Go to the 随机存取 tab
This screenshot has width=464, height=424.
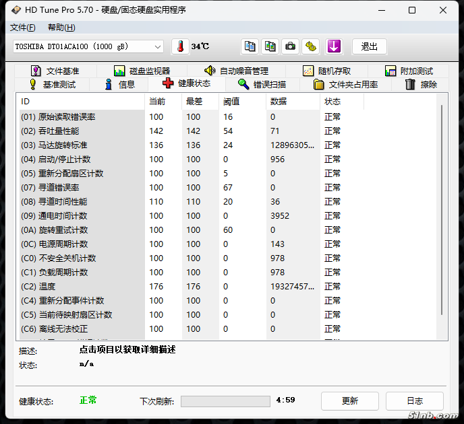point(327,71)
